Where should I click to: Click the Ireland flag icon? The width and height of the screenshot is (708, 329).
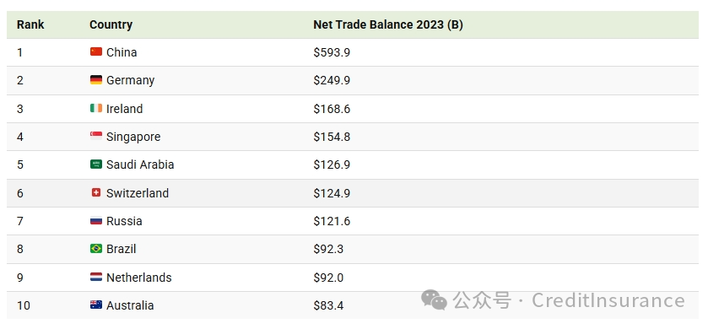click(95, 108)
